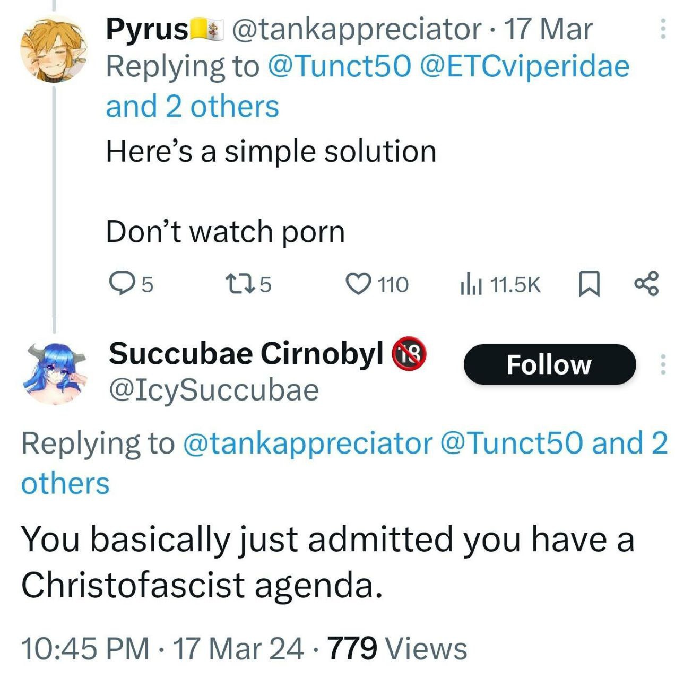This screenshot has height=679, width=675.
Task: Open more options beside the Follow button
Action: click(662, 364)
